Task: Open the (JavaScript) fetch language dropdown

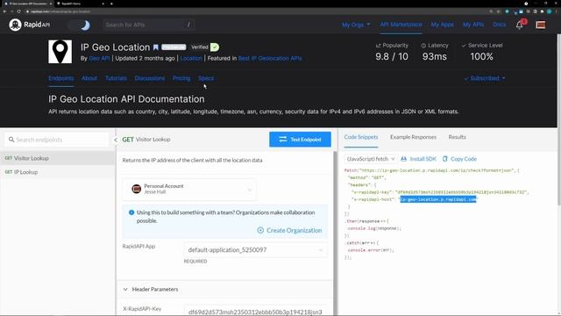Action: [370, 159]
